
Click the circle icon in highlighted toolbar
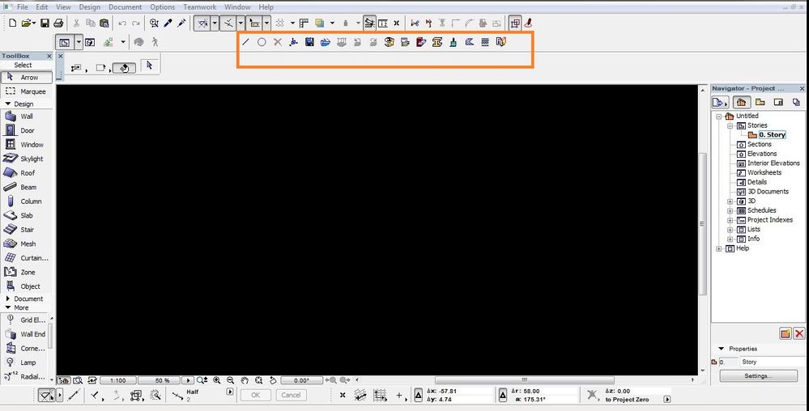[262, 42]
